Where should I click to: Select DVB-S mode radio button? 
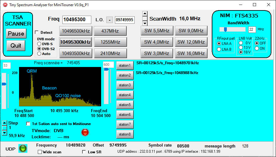point(39,44)
